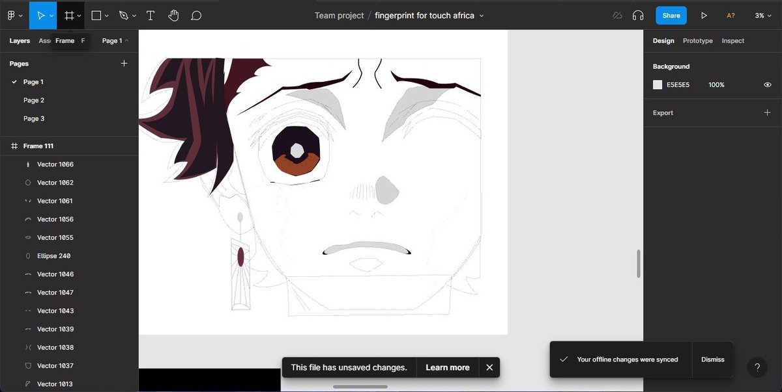Viewport: 782px width, 392px height.
Task: Switch to the Inspect tab
Action: (x=732, y=40)
